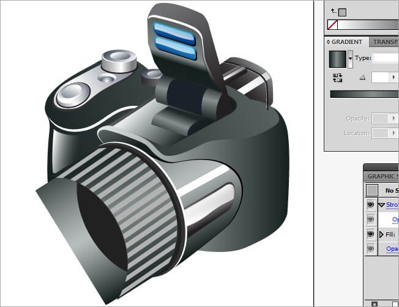Focus the gradient angle input field
Image resolution: width=399 pixels, height=307 pixels.
pyautogui.click(x=381, y=77)
